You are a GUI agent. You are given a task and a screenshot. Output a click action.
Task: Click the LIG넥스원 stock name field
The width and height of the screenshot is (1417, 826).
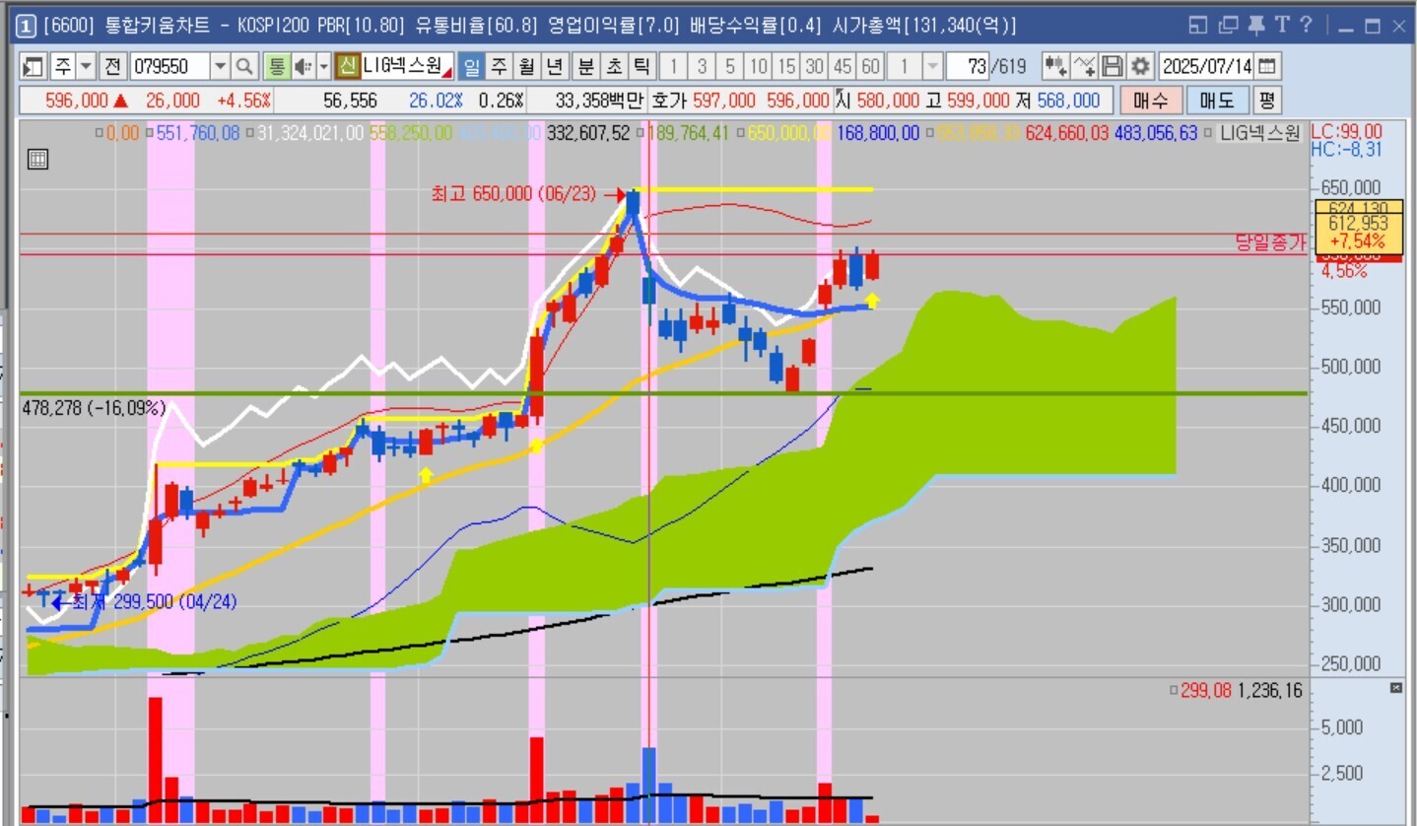407,67
